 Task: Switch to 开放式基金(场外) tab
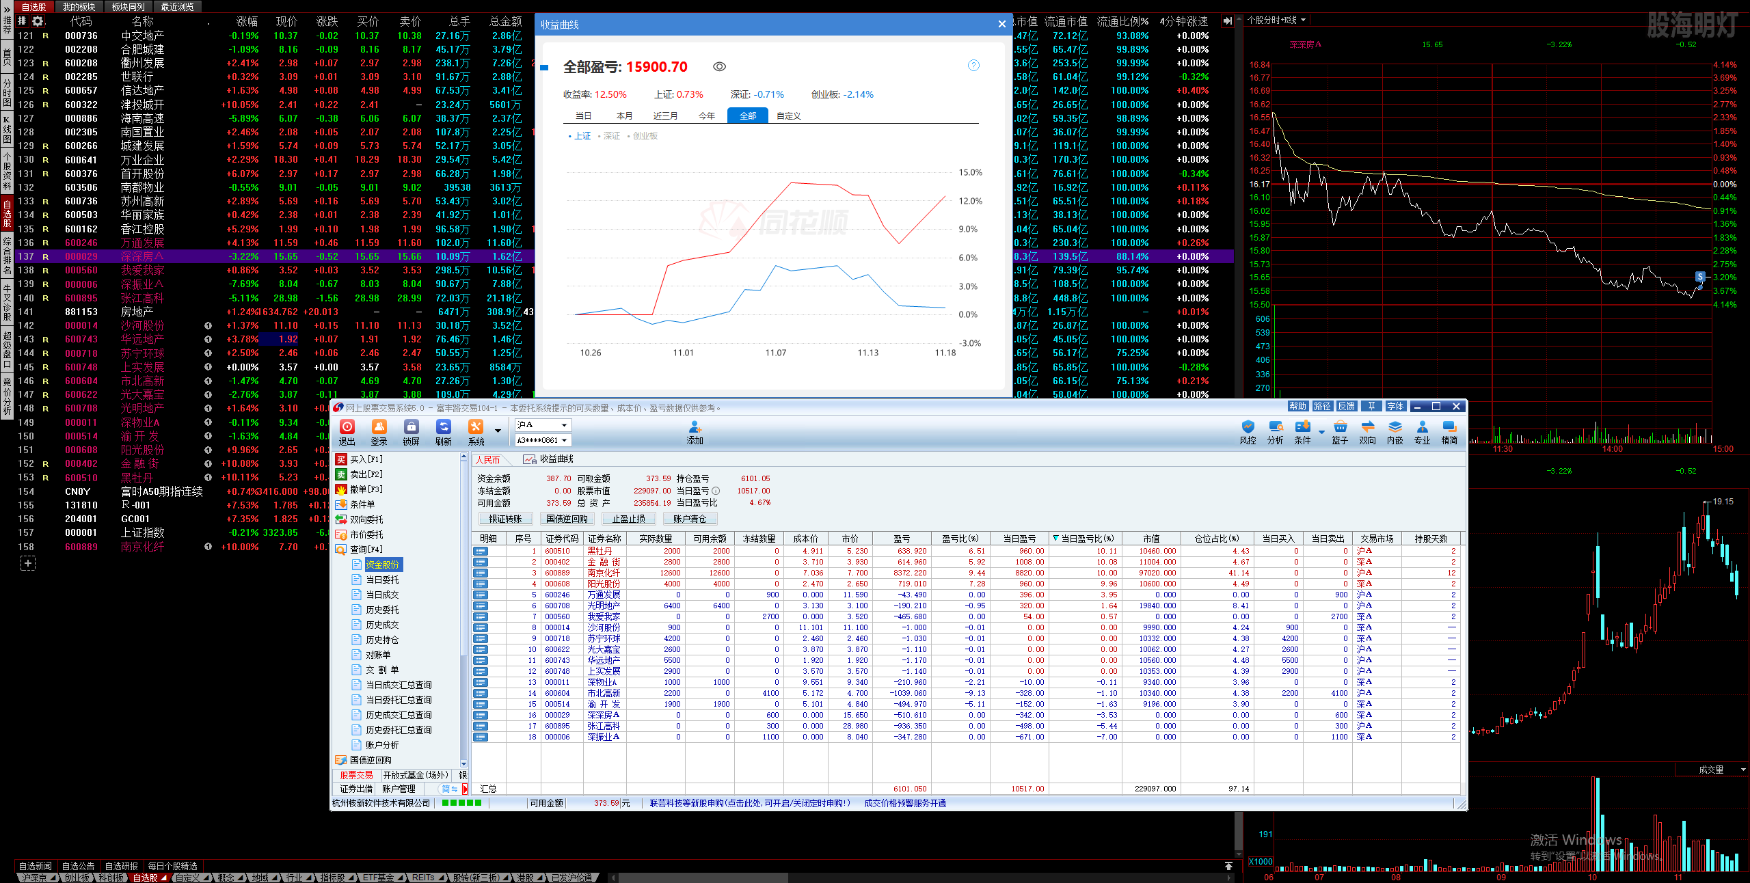(416, 775)
